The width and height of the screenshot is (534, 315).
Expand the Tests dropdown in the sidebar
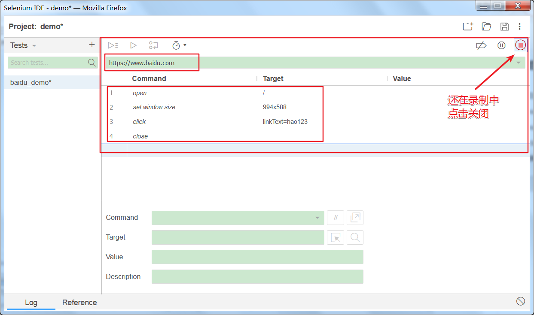coord(34,46)
